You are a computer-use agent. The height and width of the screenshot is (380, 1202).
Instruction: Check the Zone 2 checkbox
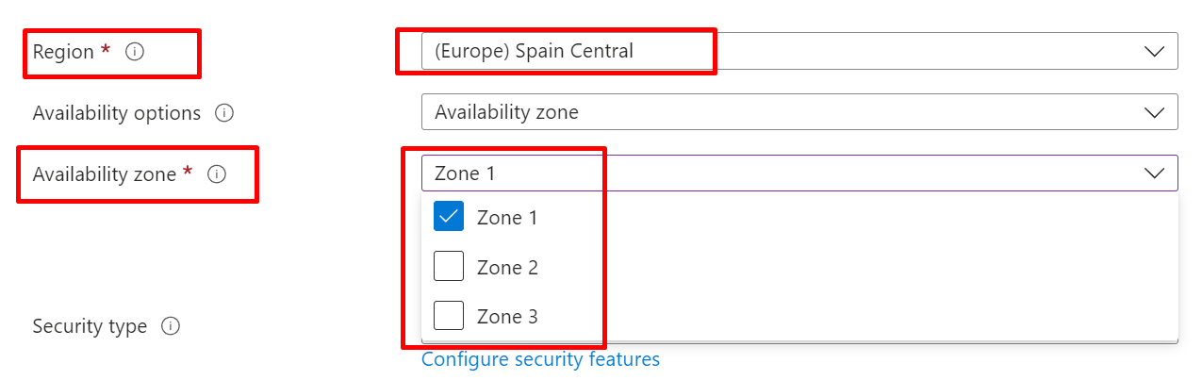[x=449, y=267]
